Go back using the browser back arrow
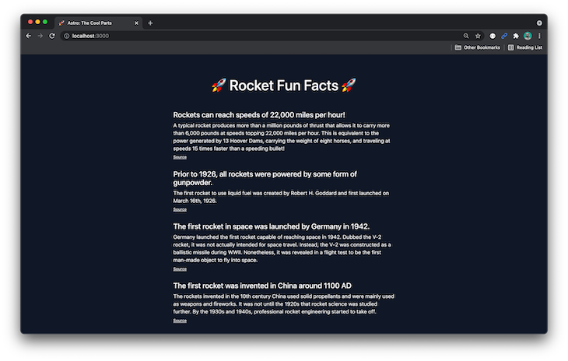Screen dimensions: 568x361 coord(29,36)
